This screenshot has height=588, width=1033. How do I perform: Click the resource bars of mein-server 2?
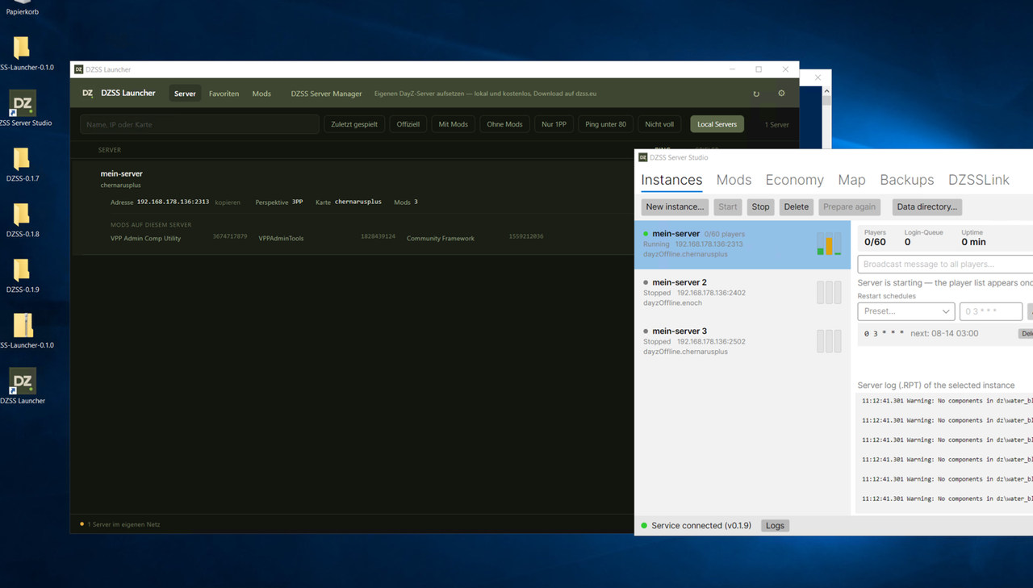point(829,293)
